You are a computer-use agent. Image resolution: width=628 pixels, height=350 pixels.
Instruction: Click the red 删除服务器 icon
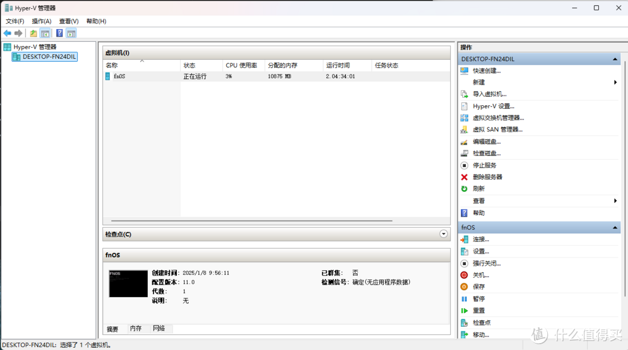point(464,177)
